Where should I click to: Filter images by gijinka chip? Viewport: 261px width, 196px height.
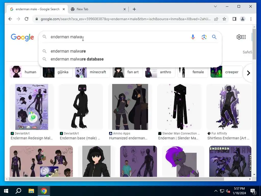[x=58, y=72]
